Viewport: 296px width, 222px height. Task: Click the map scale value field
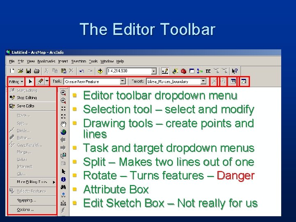click(129, 71)
